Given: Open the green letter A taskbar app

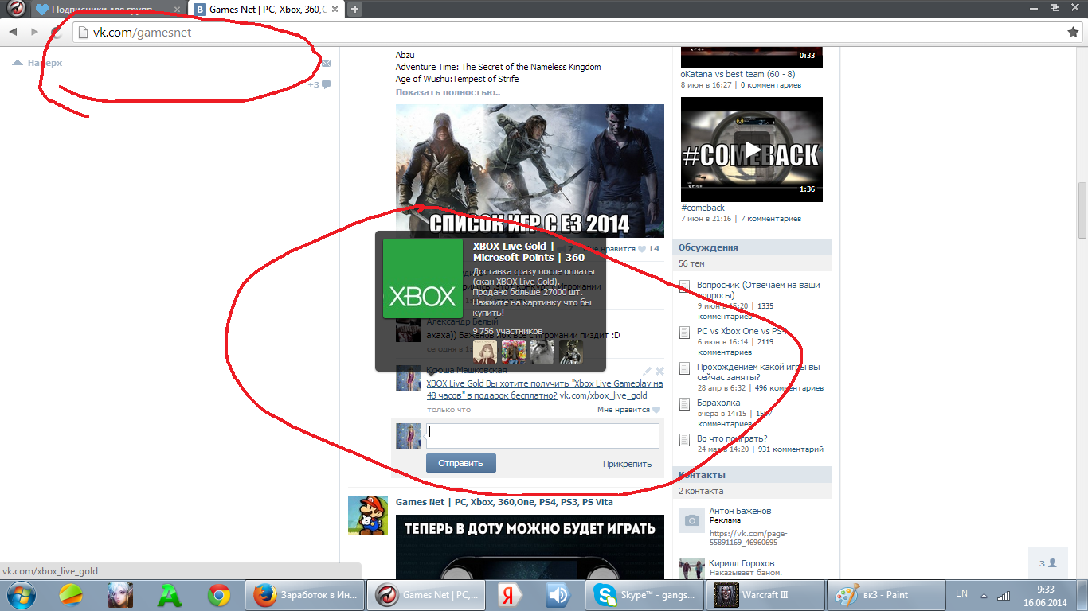Looking at the screenshot, I should [x=169, y=594].
